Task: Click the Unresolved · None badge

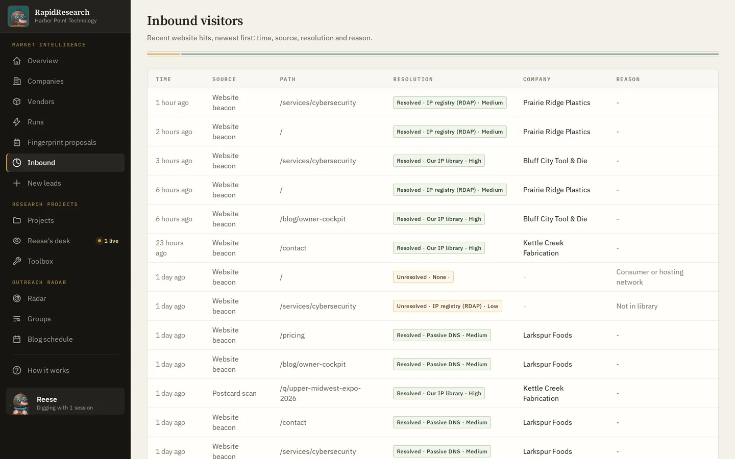Action: tap(423, 277)
